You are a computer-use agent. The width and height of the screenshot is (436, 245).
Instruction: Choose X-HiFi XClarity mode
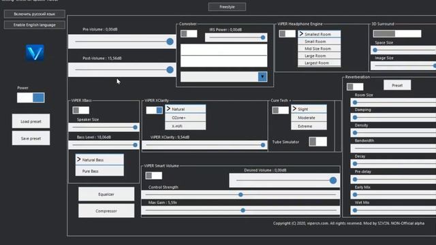coord(185,126)
